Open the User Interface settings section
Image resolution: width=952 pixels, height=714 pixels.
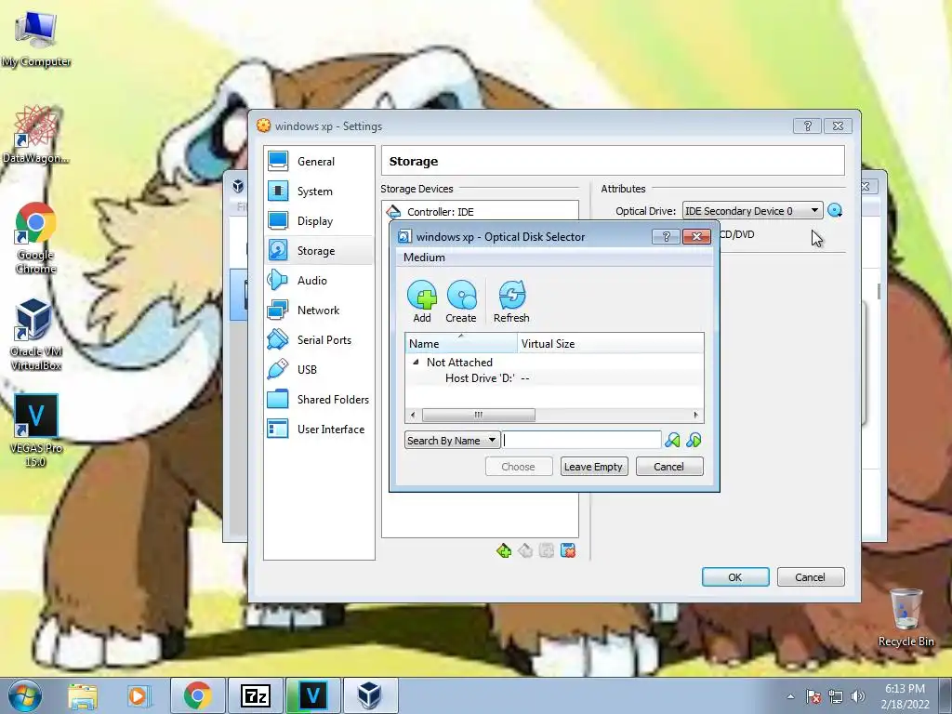tap(320, 430)
